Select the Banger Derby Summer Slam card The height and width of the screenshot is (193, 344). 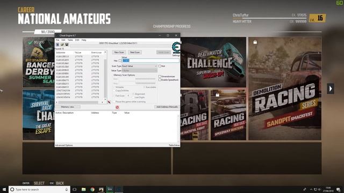pos(39,62)
